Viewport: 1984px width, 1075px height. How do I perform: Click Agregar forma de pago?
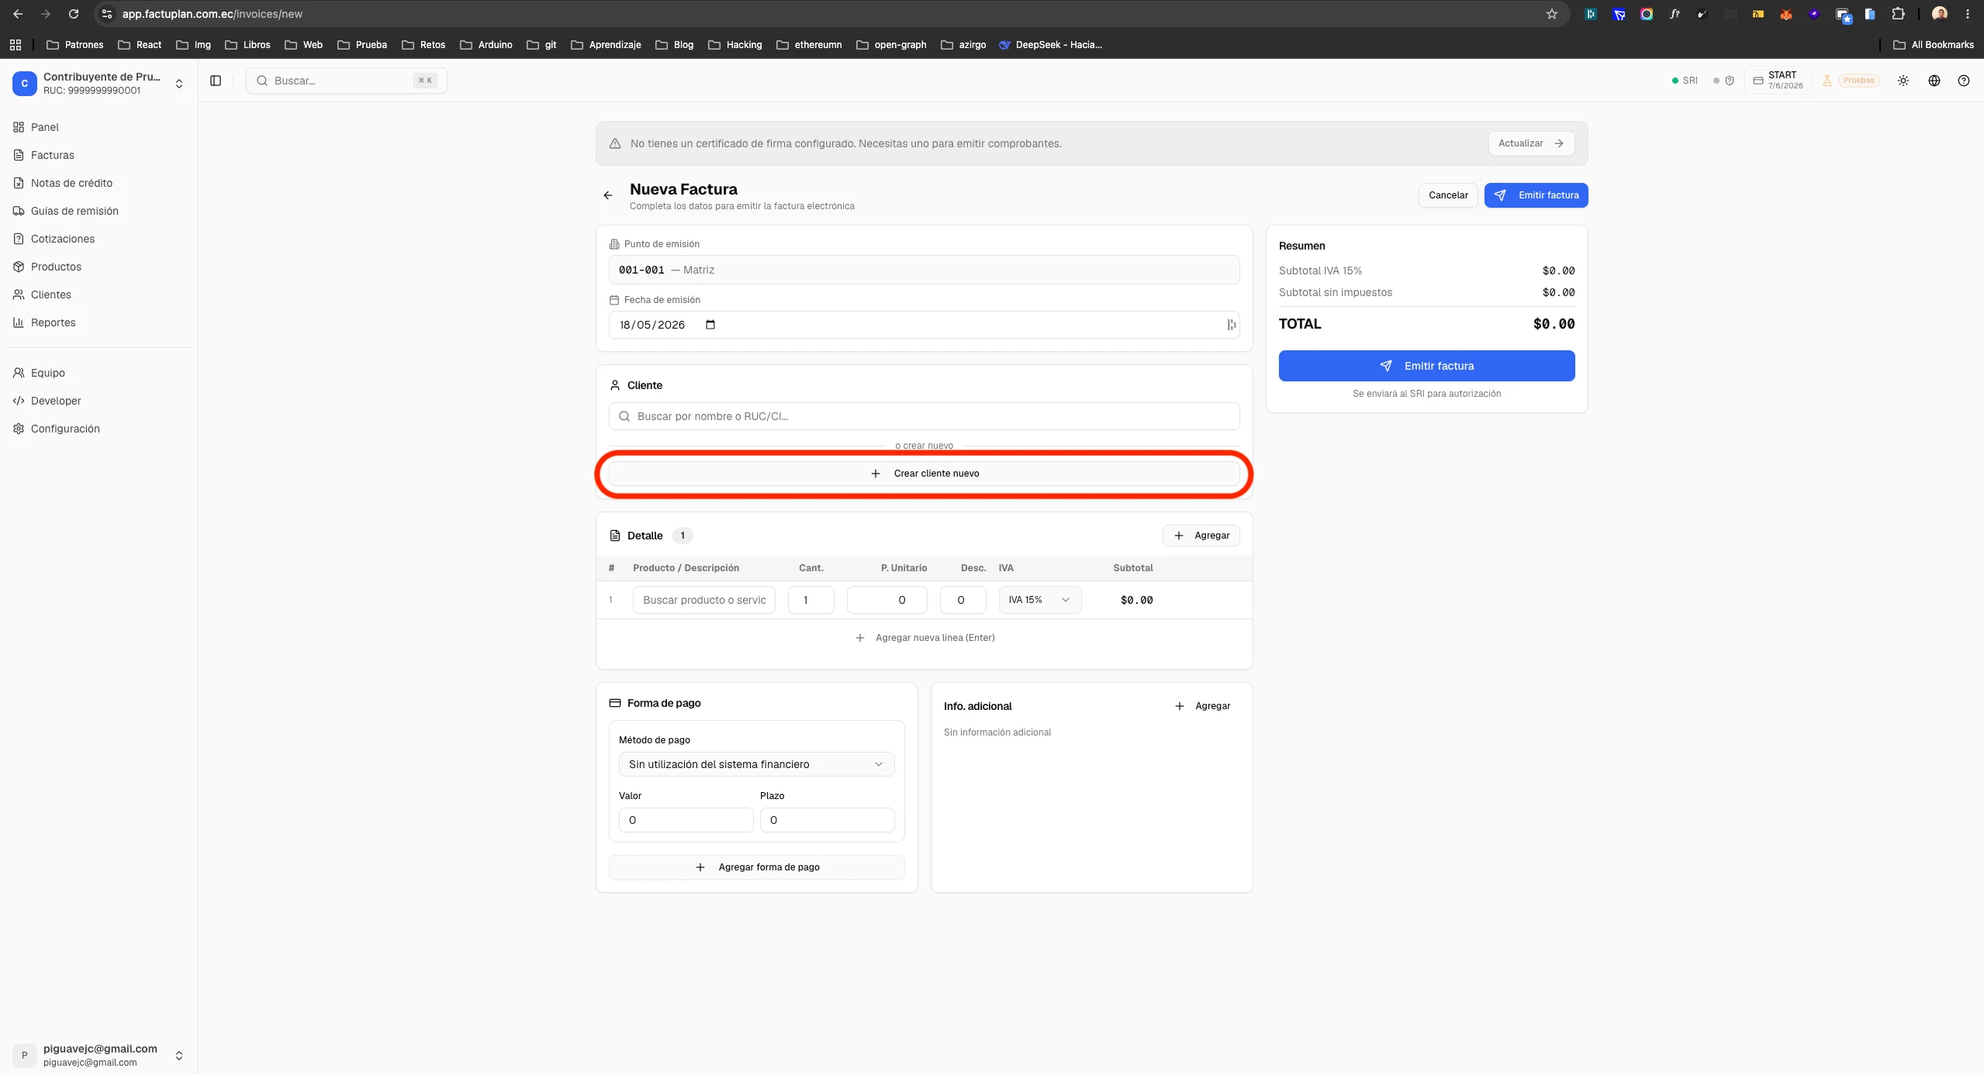tap(756, 867)
